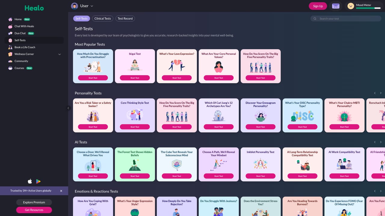Click the Mood Meter progress bar
The height and width of the screenshot is (216, 385).
(x=368, y=8)
